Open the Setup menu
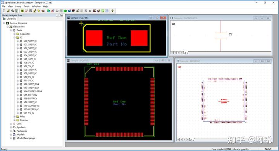This screenshot has width=279, height=151. [x=18, y=7]
